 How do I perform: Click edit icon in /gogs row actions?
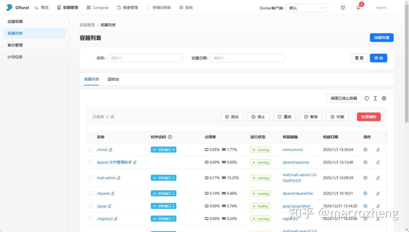378,206
